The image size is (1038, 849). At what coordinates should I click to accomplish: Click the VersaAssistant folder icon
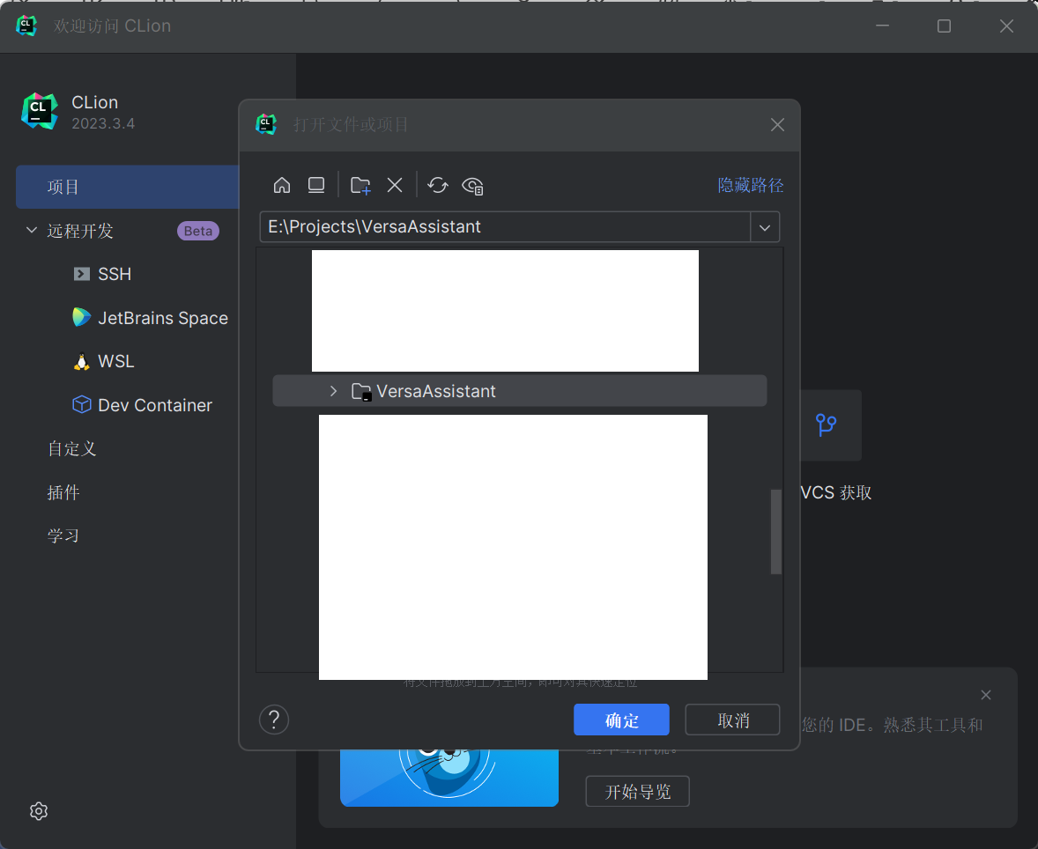coord(360,392)
